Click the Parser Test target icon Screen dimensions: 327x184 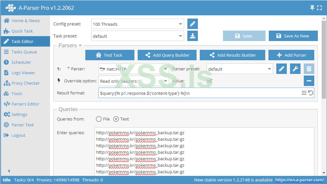click(x=7, y=125)
